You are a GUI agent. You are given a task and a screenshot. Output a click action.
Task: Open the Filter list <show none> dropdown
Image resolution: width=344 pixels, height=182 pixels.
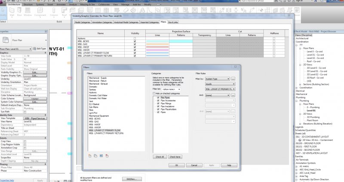pyautogui.click(x=171, y=89)
